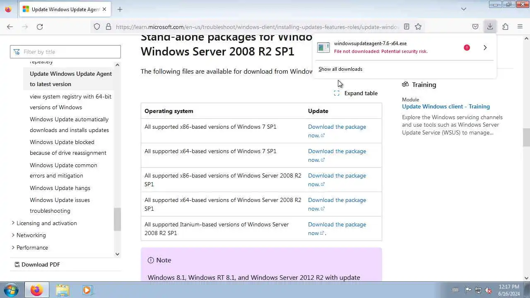Open the Extensions puzzle icon
Screen dimensions: 530x298
(x=505, y=26)
